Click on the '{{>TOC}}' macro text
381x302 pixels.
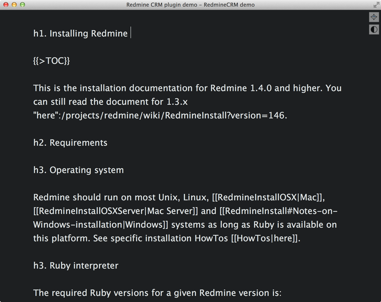point(52,61)
